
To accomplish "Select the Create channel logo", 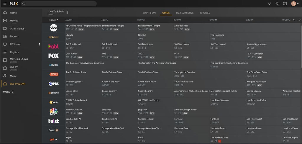I will click(x=54, y=93).
